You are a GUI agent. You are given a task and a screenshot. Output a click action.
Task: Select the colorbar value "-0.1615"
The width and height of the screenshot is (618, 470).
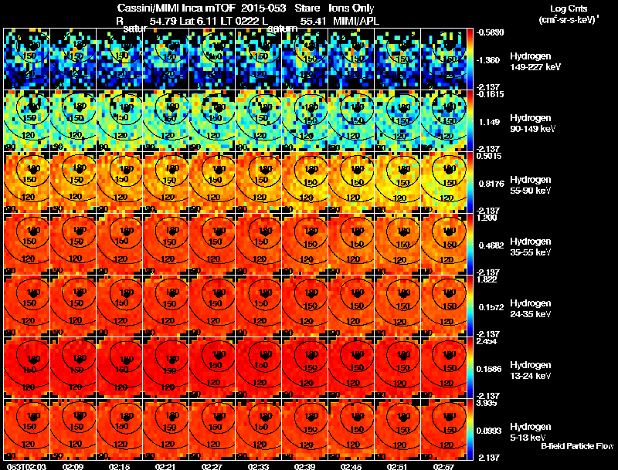coord(491,94)
